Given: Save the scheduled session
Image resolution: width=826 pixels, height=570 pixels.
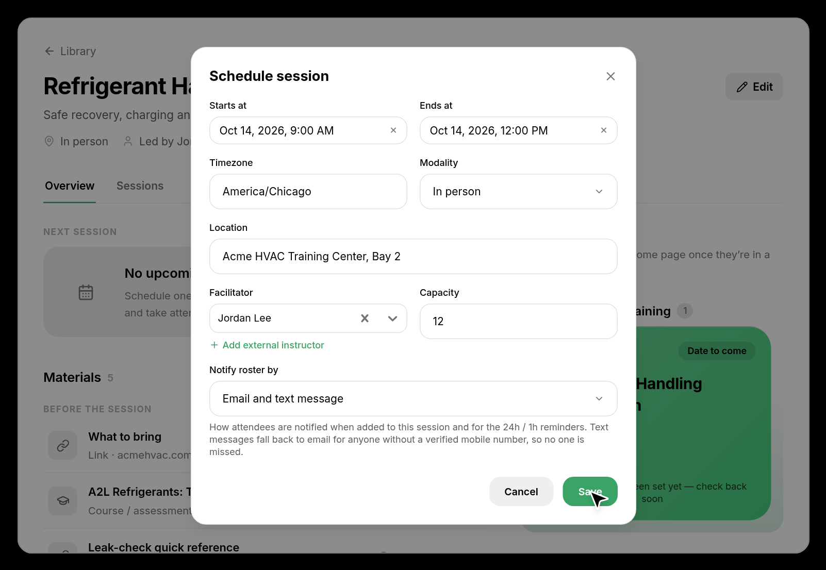Looking at the screenshot, I should [x=590, y=492].
